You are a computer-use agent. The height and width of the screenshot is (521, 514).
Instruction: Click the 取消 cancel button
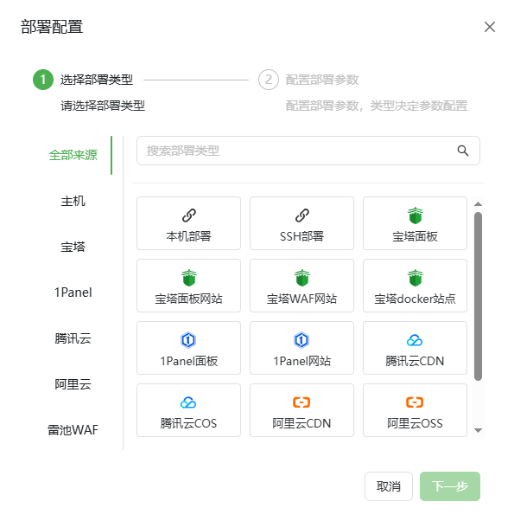pyautogui.click(x=389, y=486)
